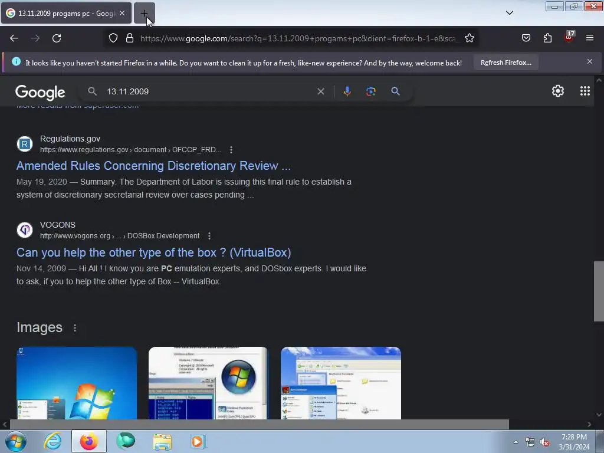Open more options for VOGONS result
This screenshot has height=453, width=604.
point(209,236)
